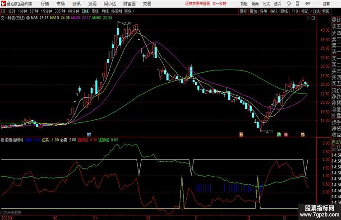Viewport: 341px width, 220px height.
Task: Open the 资讯 menu
Action: (x=76, y=4)
